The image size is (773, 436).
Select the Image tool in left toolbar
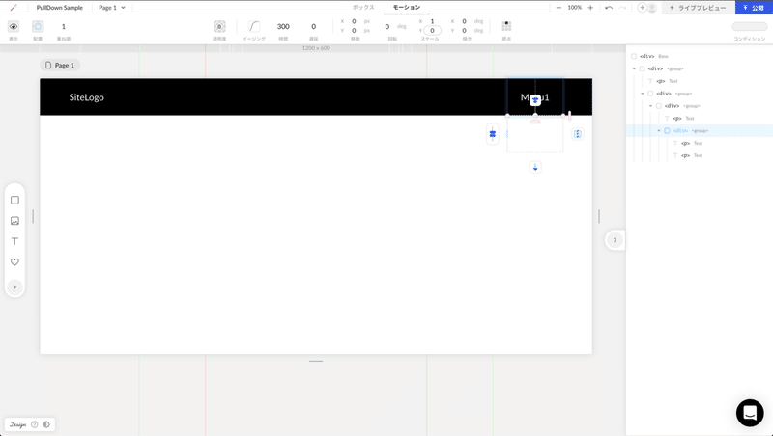coord(14,221)
